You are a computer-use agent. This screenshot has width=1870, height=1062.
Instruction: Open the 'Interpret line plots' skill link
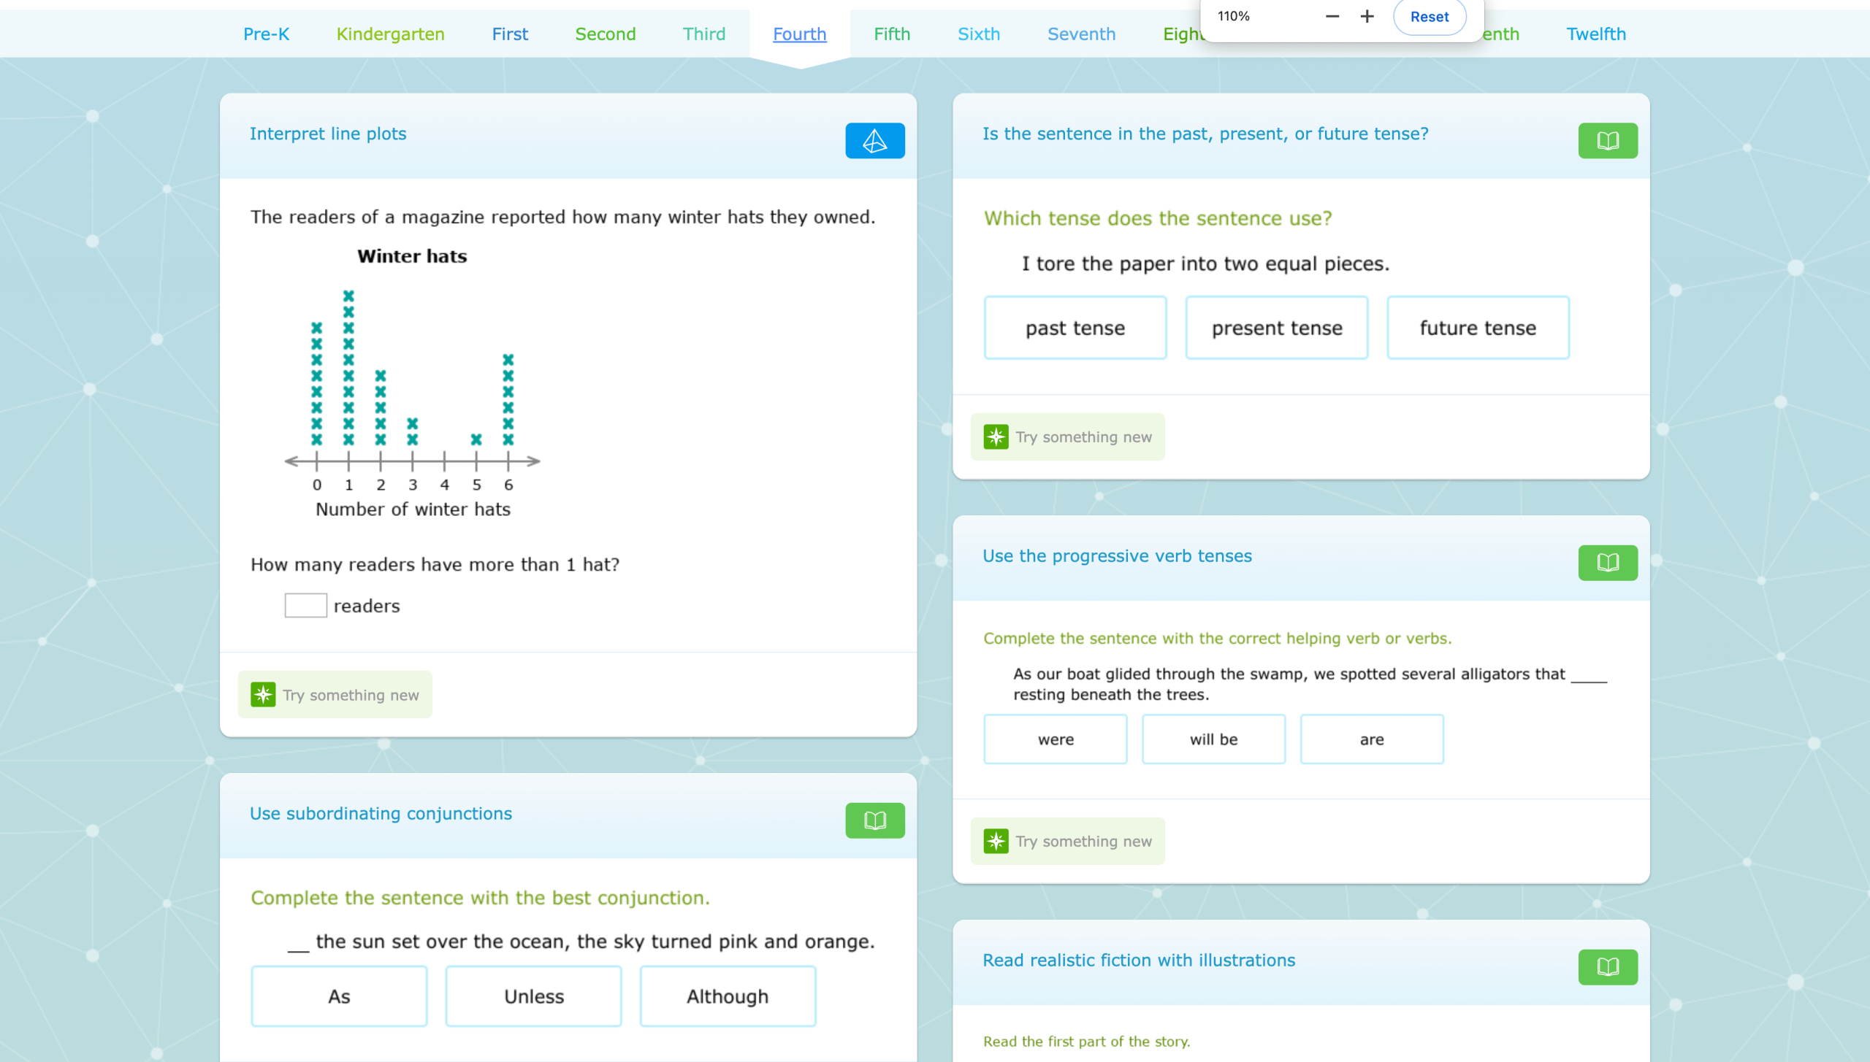click(x=328, y=134)
